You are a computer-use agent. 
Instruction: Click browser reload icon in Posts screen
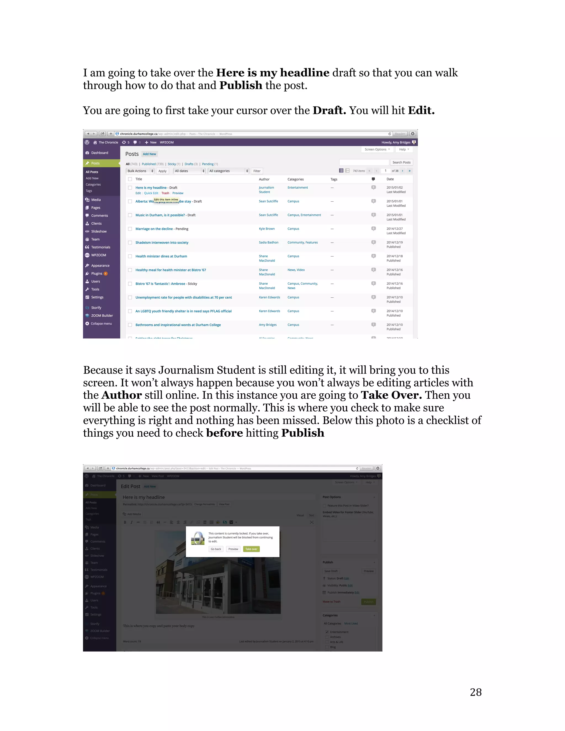390,134
